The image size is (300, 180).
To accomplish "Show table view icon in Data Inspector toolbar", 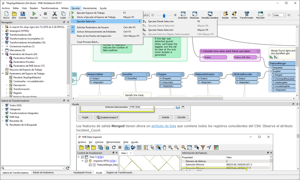I will pos(139,148).
